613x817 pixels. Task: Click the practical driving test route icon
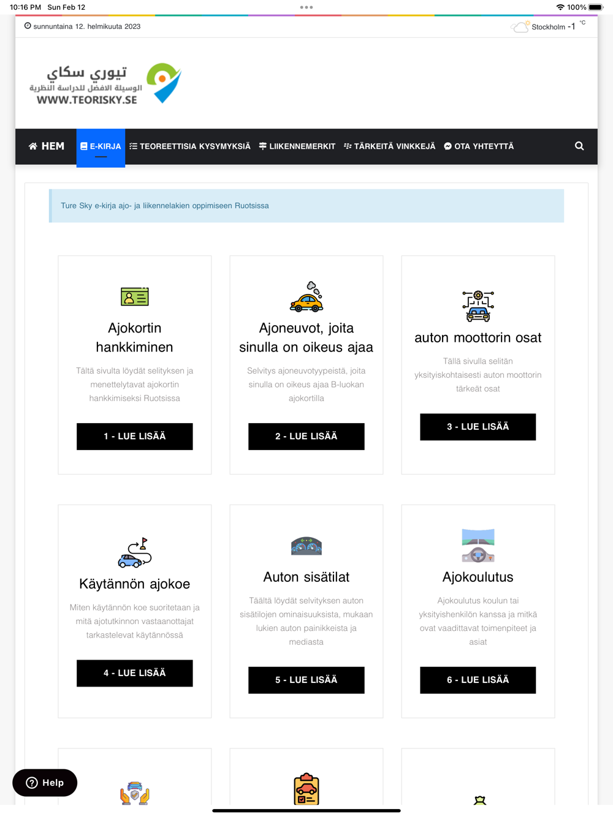click(135, 552)
